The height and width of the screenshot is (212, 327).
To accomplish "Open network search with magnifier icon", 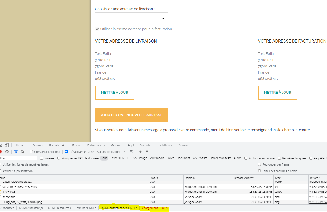I will tap(23, 152).
